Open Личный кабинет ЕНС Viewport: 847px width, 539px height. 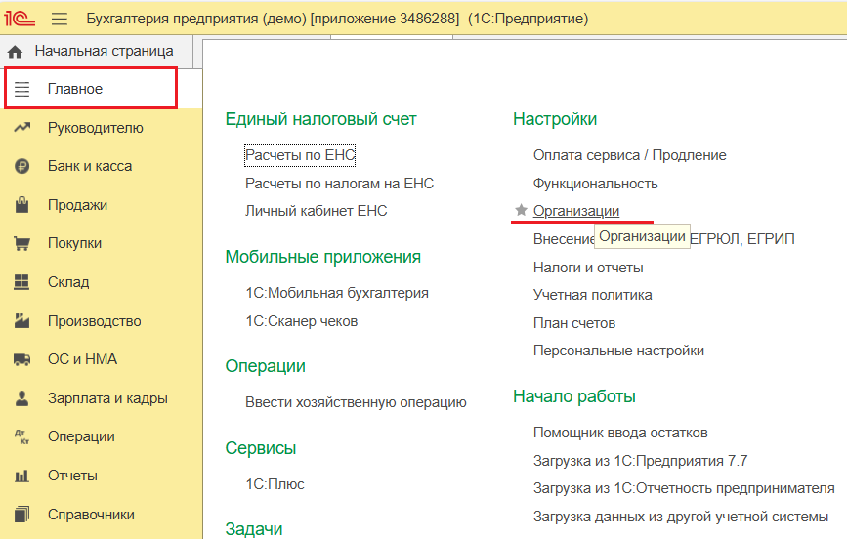[316, 211]
